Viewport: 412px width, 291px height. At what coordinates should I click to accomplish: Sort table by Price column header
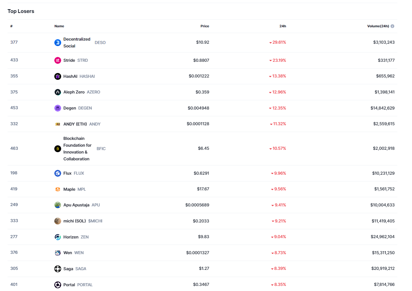click(x=205, y=26)
